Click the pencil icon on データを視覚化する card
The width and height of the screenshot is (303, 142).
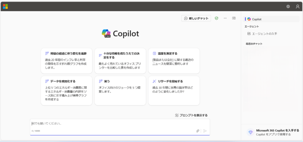click(x=47, y=81)
